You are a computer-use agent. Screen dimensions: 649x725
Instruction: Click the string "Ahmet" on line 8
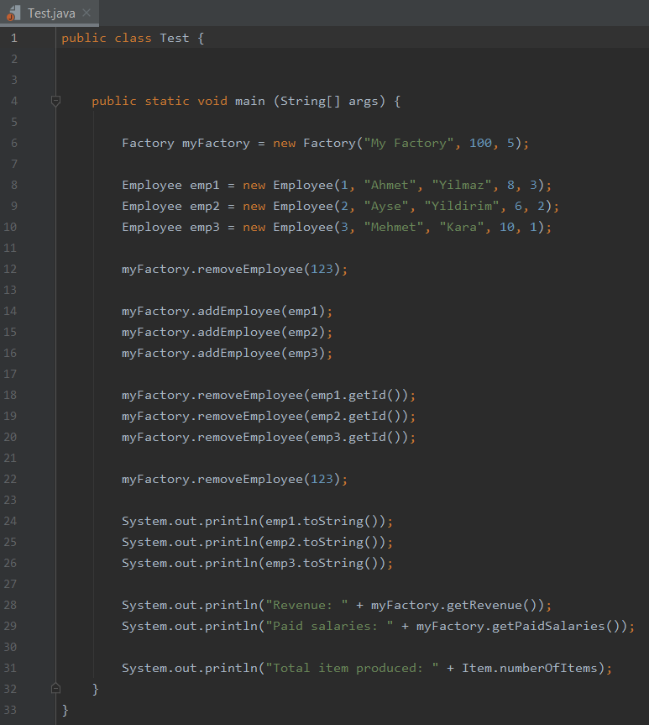point(390,185)
